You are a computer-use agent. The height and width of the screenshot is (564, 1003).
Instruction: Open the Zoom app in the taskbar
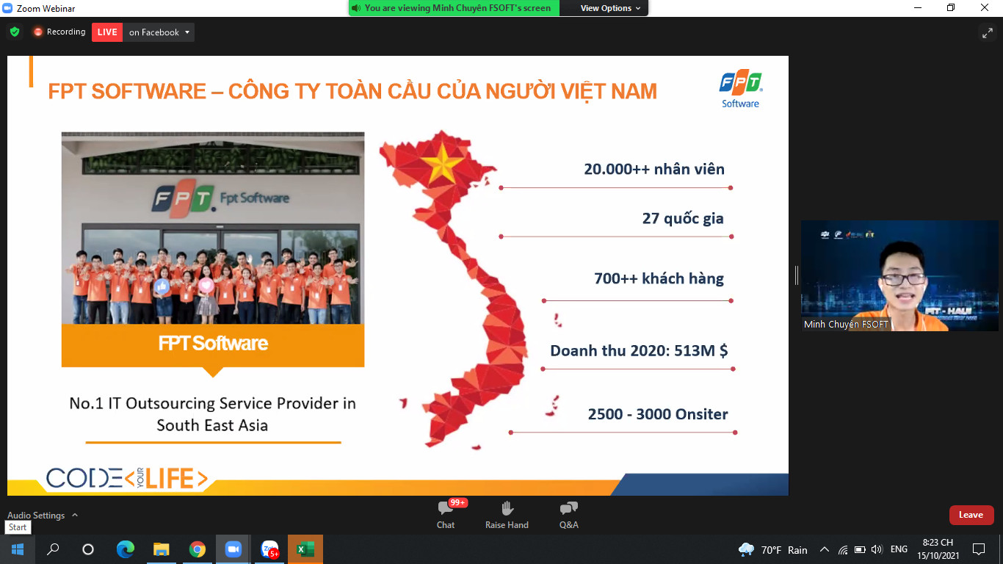click(233, 549)
